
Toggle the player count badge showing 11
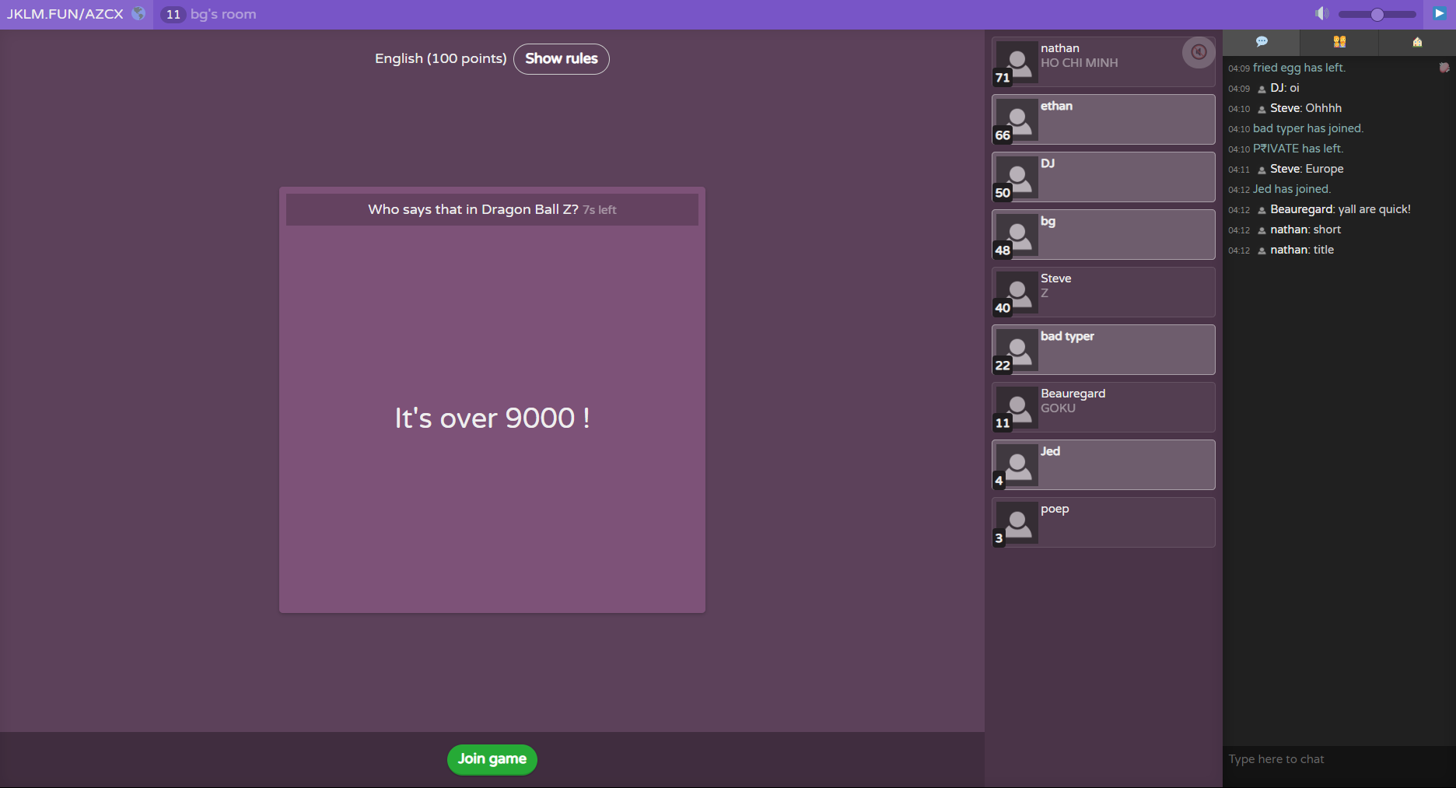tap(173, 13)
